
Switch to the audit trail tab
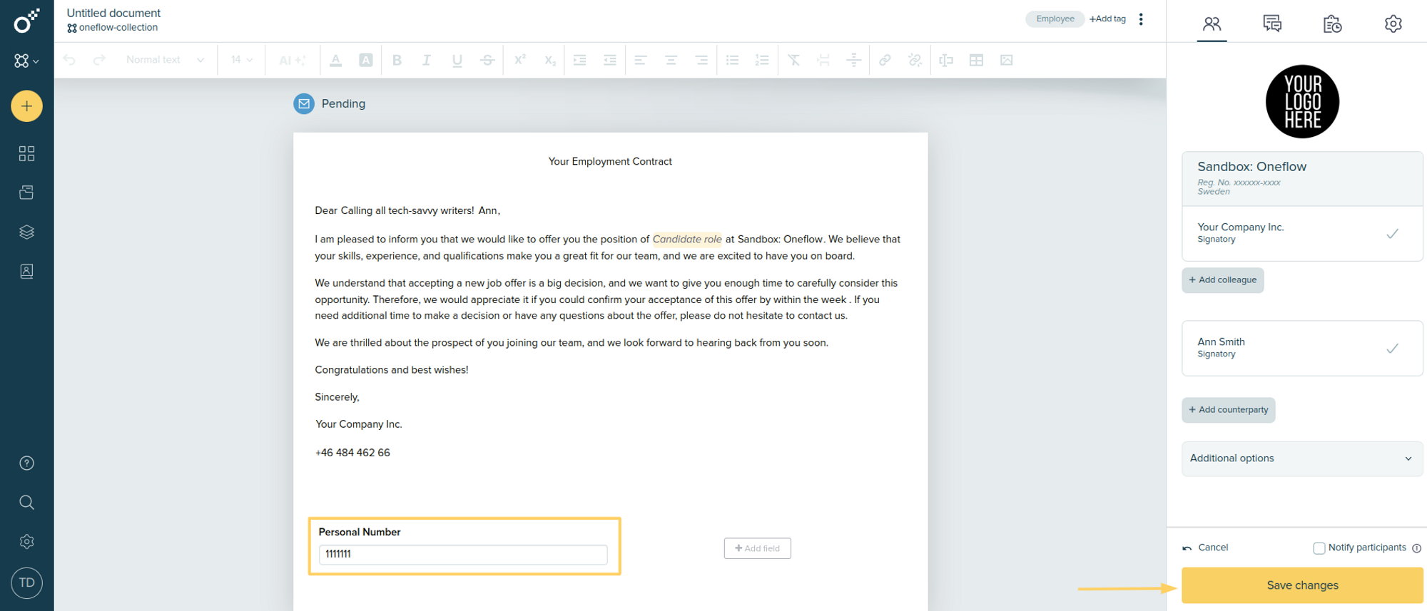[x=1332, y=24]
